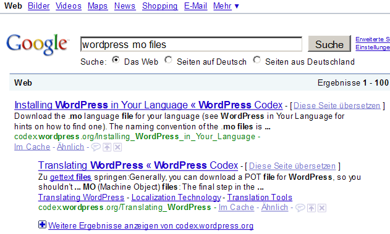Click 'Ergebnisse 1 - 100' text

tap(353, 83)
